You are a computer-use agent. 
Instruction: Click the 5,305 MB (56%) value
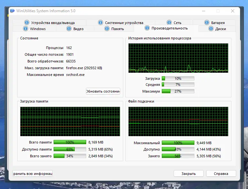pyautogui.click(x=209, y=156)
